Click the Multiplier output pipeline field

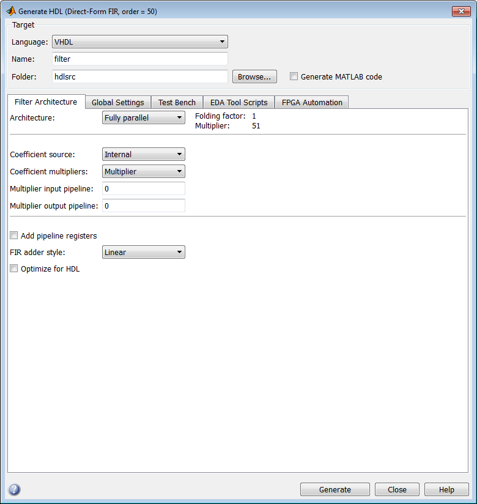tap(143, 206)
